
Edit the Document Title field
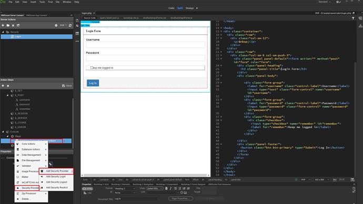click(136, 199)
